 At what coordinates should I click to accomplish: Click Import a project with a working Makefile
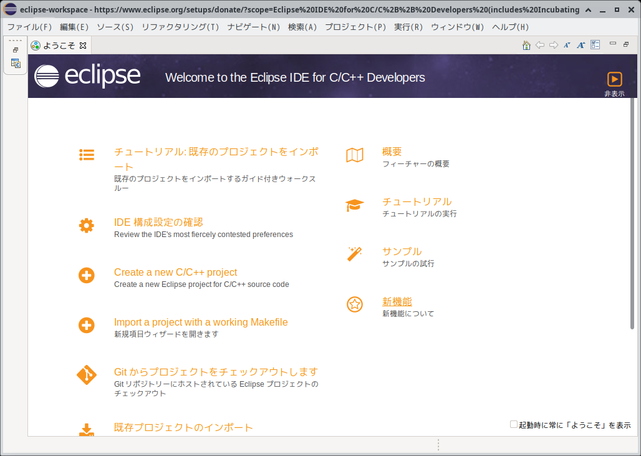[x=201, y=322]
